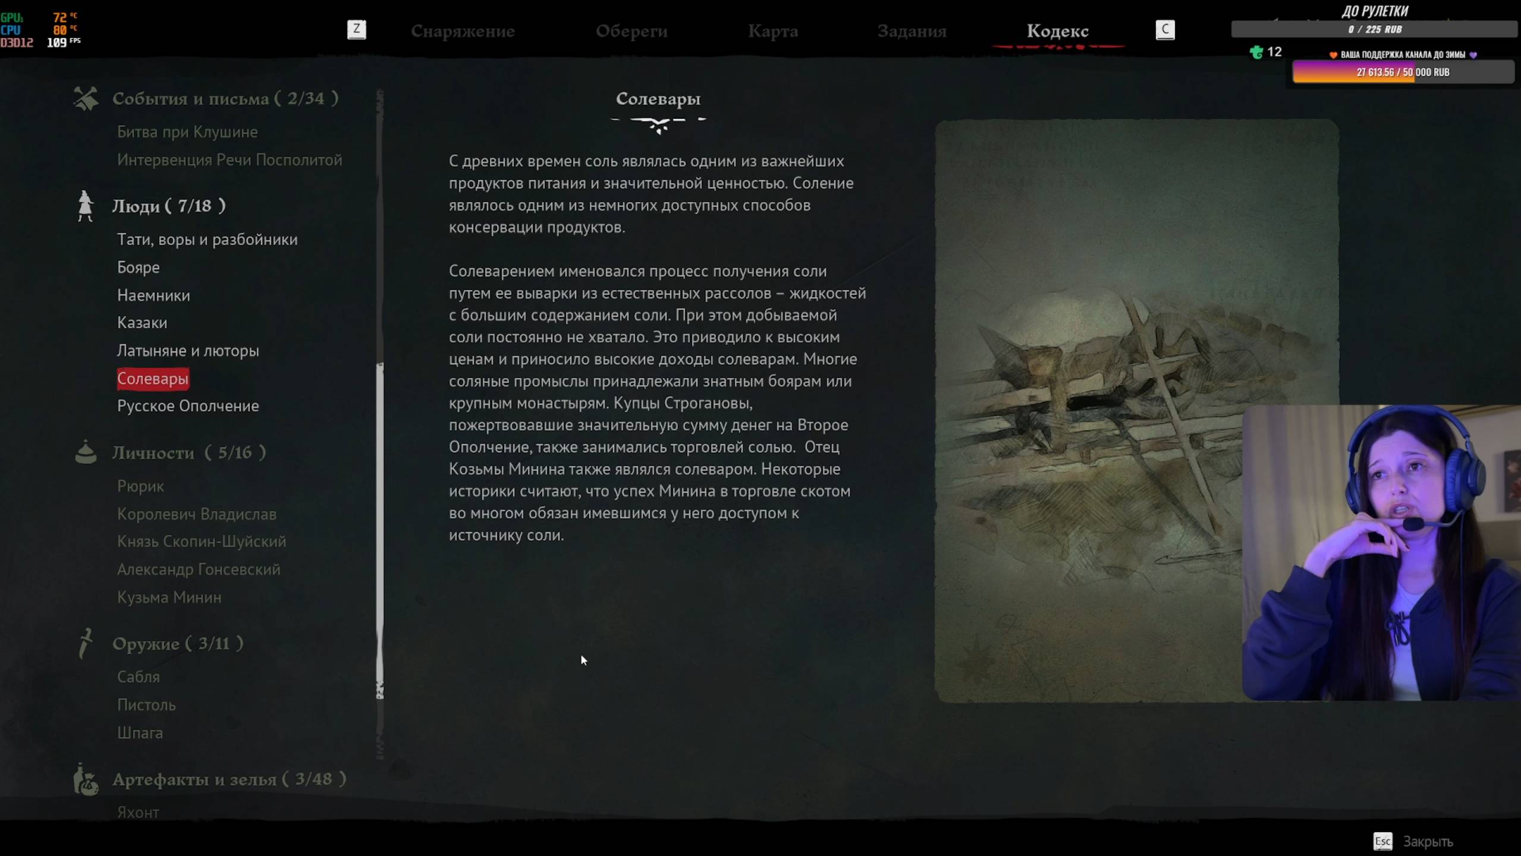The height and width of the screenshot is (856, 1521).
Task: Click the codex list scrollbar handle
Action: pos(380,529)
